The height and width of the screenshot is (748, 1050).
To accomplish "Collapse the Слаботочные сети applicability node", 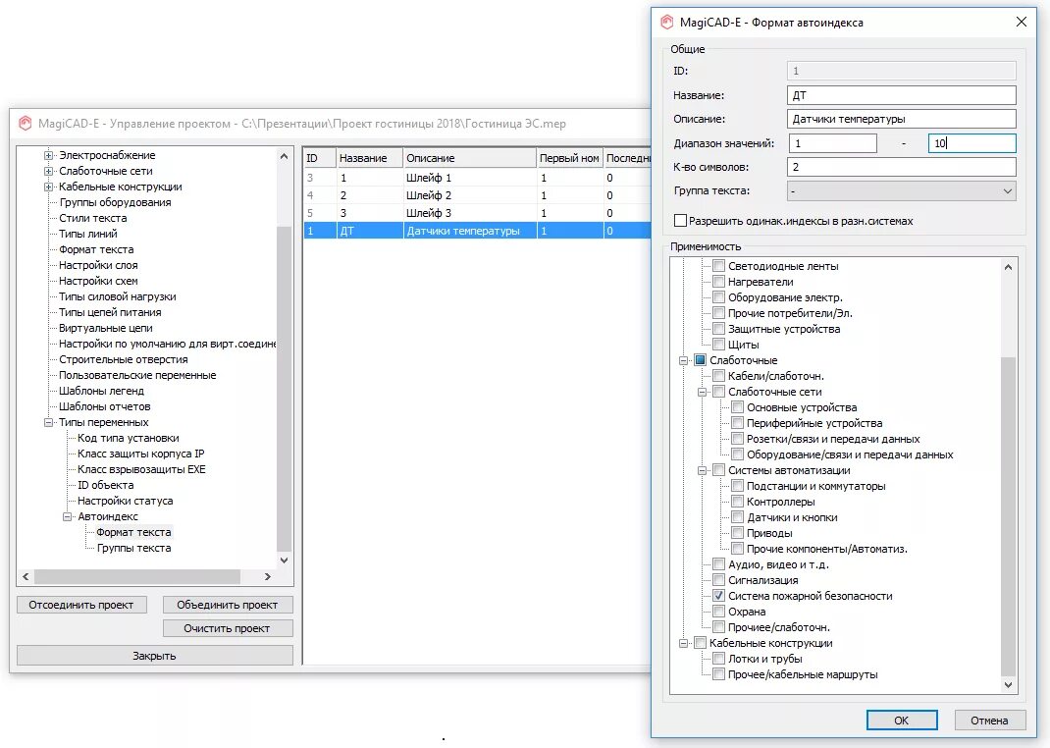I will click(703, 392).
